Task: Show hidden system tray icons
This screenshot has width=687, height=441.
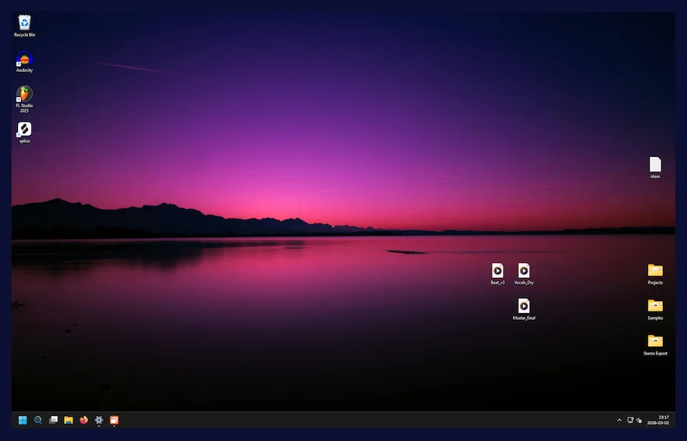Action: point(619,420)
